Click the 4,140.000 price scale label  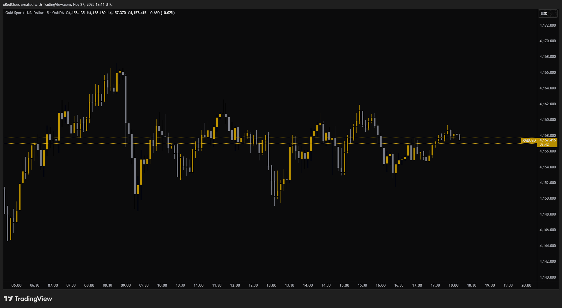[x=547, y=277]
